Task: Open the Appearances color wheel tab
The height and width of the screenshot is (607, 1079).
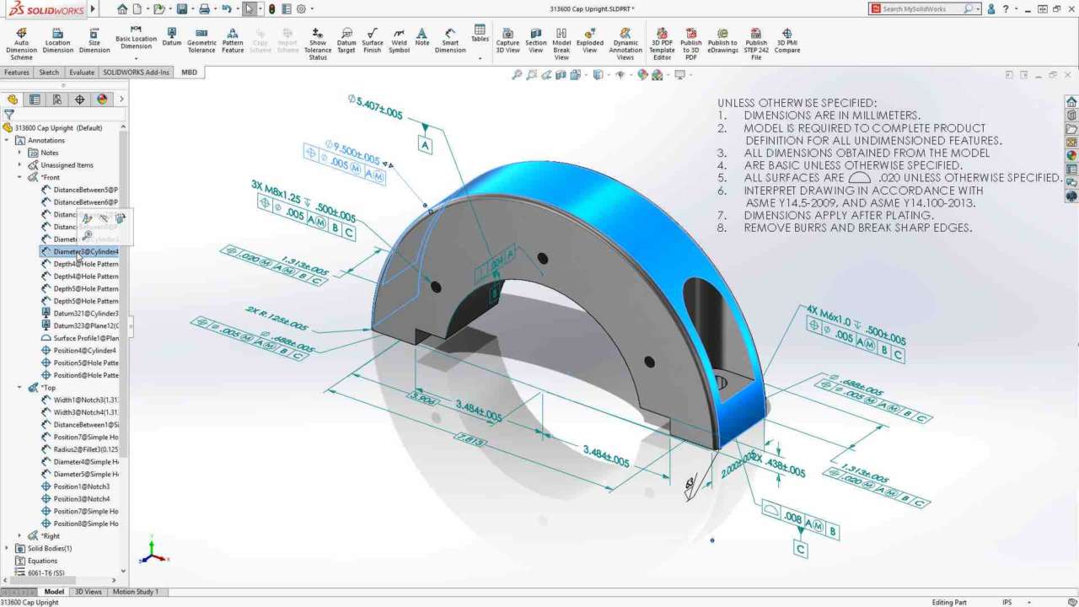Action: [102, 99]
